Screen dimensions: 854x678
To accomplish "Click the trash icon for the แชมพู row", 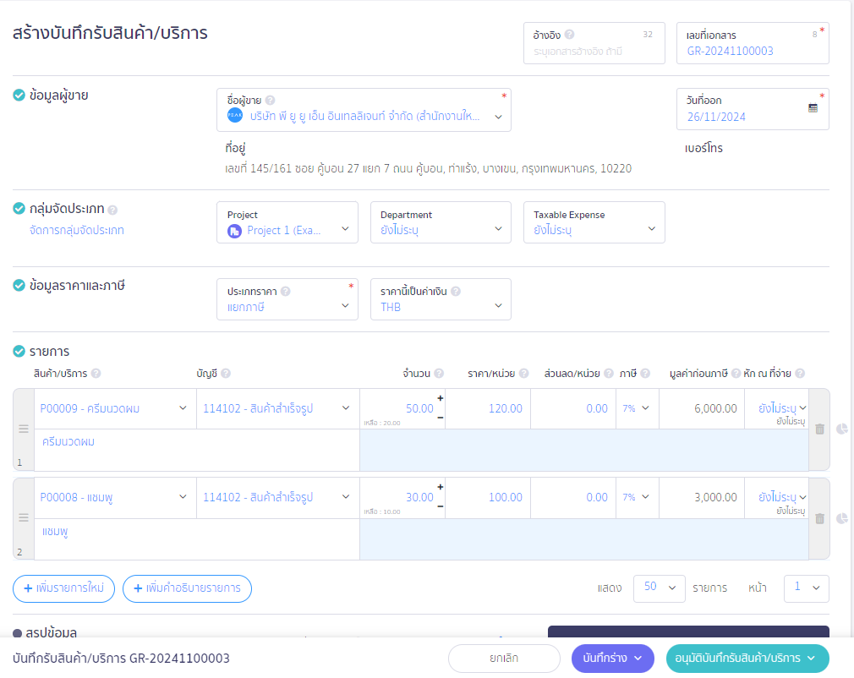I will [x=819, y=518].
